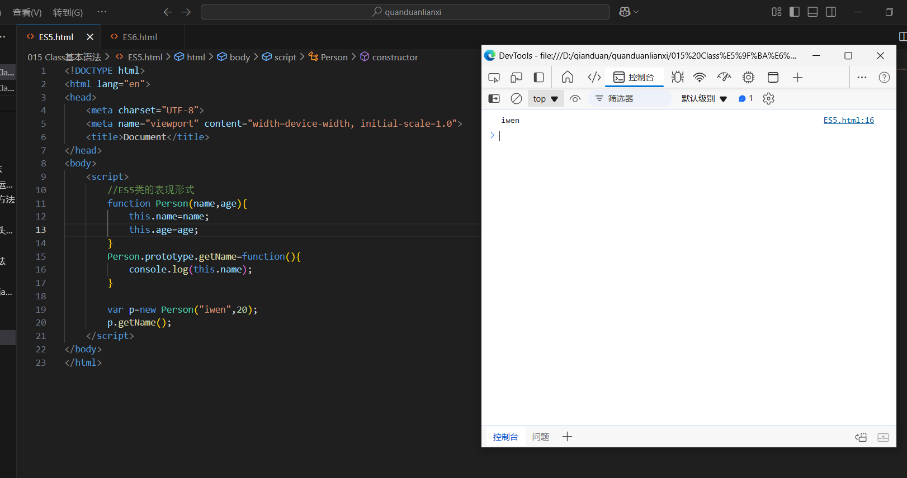Add a drawer tab with plus icon
907x478 pixels.
coord(567,437)
